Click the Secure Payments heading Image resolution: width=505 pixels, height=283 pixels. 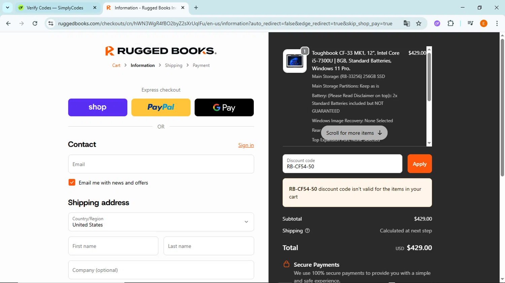coord(316,265)
